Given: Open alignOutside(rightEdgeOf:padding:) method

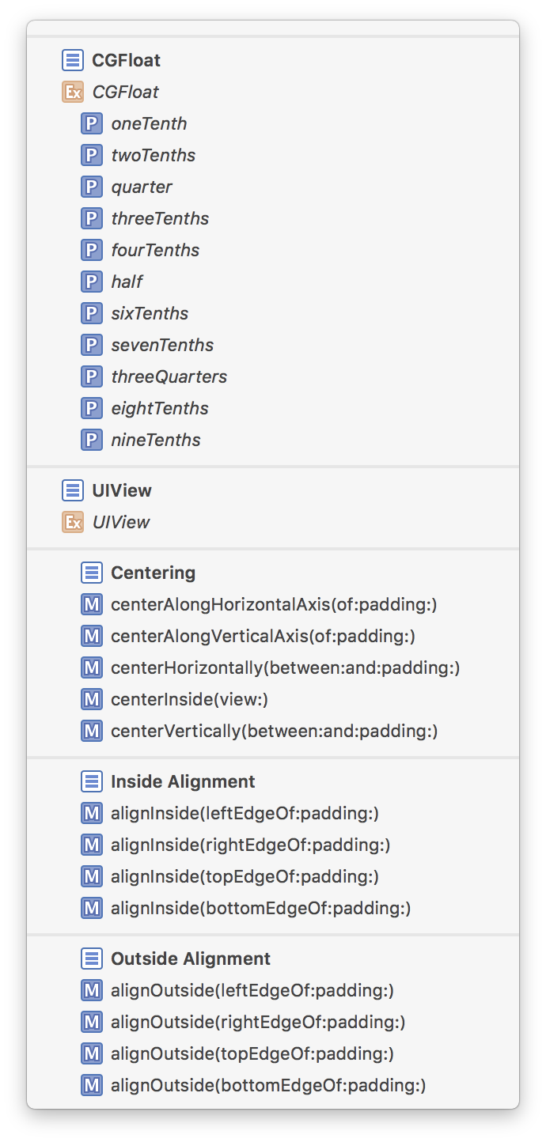Looking at the screenshot, I should [258, 1022].
